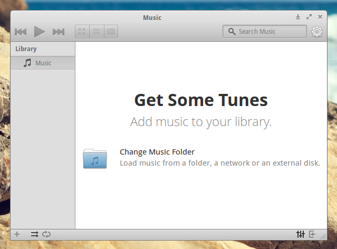The height and width of the screenshot is (249, 337).
Task: Open the gear settings menu
Action: (316, 32)
